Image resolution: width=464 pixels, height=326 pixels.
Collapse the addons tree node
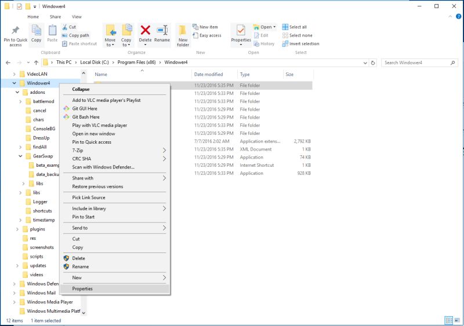[x=17, y=92]
